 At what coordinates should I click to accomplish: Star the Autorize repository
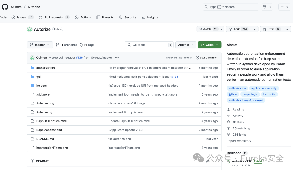coord(272,29)
